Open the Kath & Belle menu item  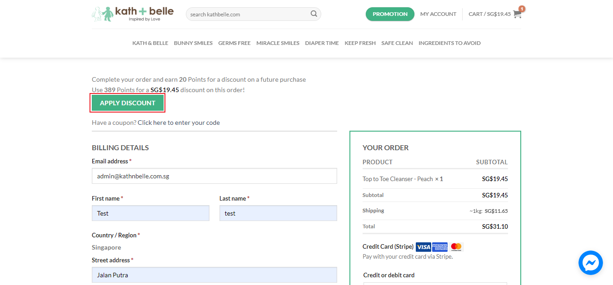150,43
